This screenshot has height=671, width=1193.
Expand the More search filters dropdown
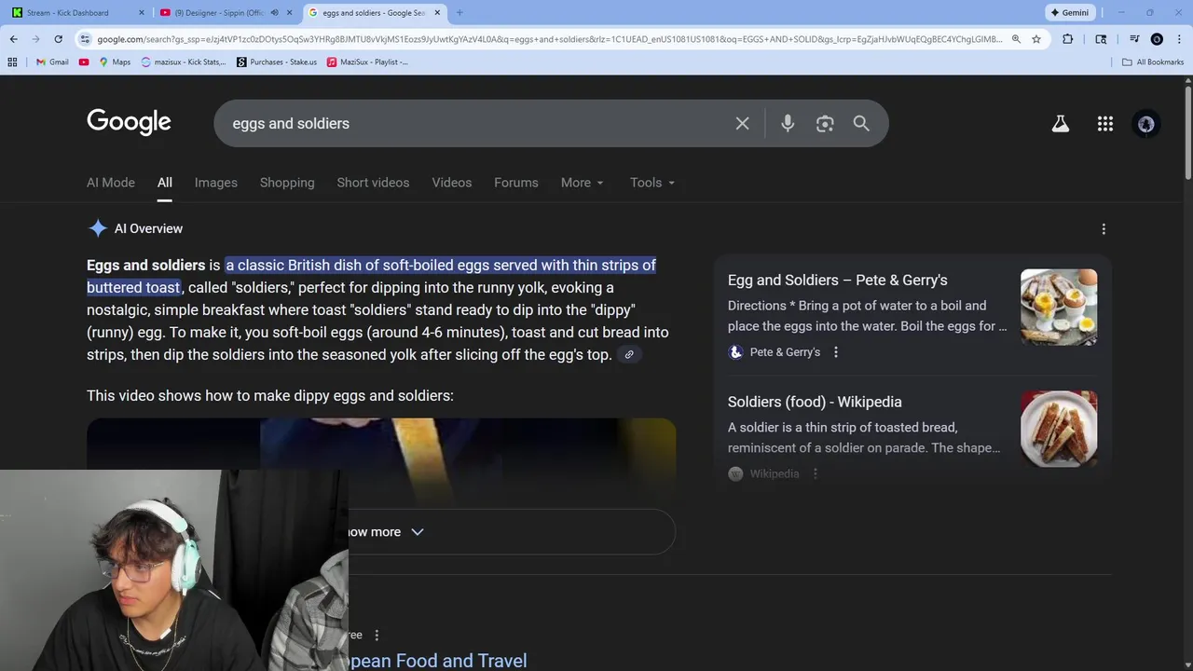[x=583, y=183]
